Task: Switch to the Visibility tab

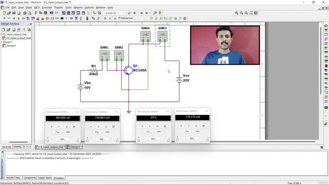Action: [x=17, y=146]
